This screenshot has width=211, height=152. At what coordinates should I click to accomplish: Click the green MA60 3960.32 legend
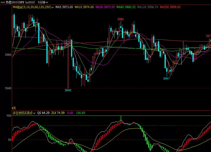(x=126, y=7)
